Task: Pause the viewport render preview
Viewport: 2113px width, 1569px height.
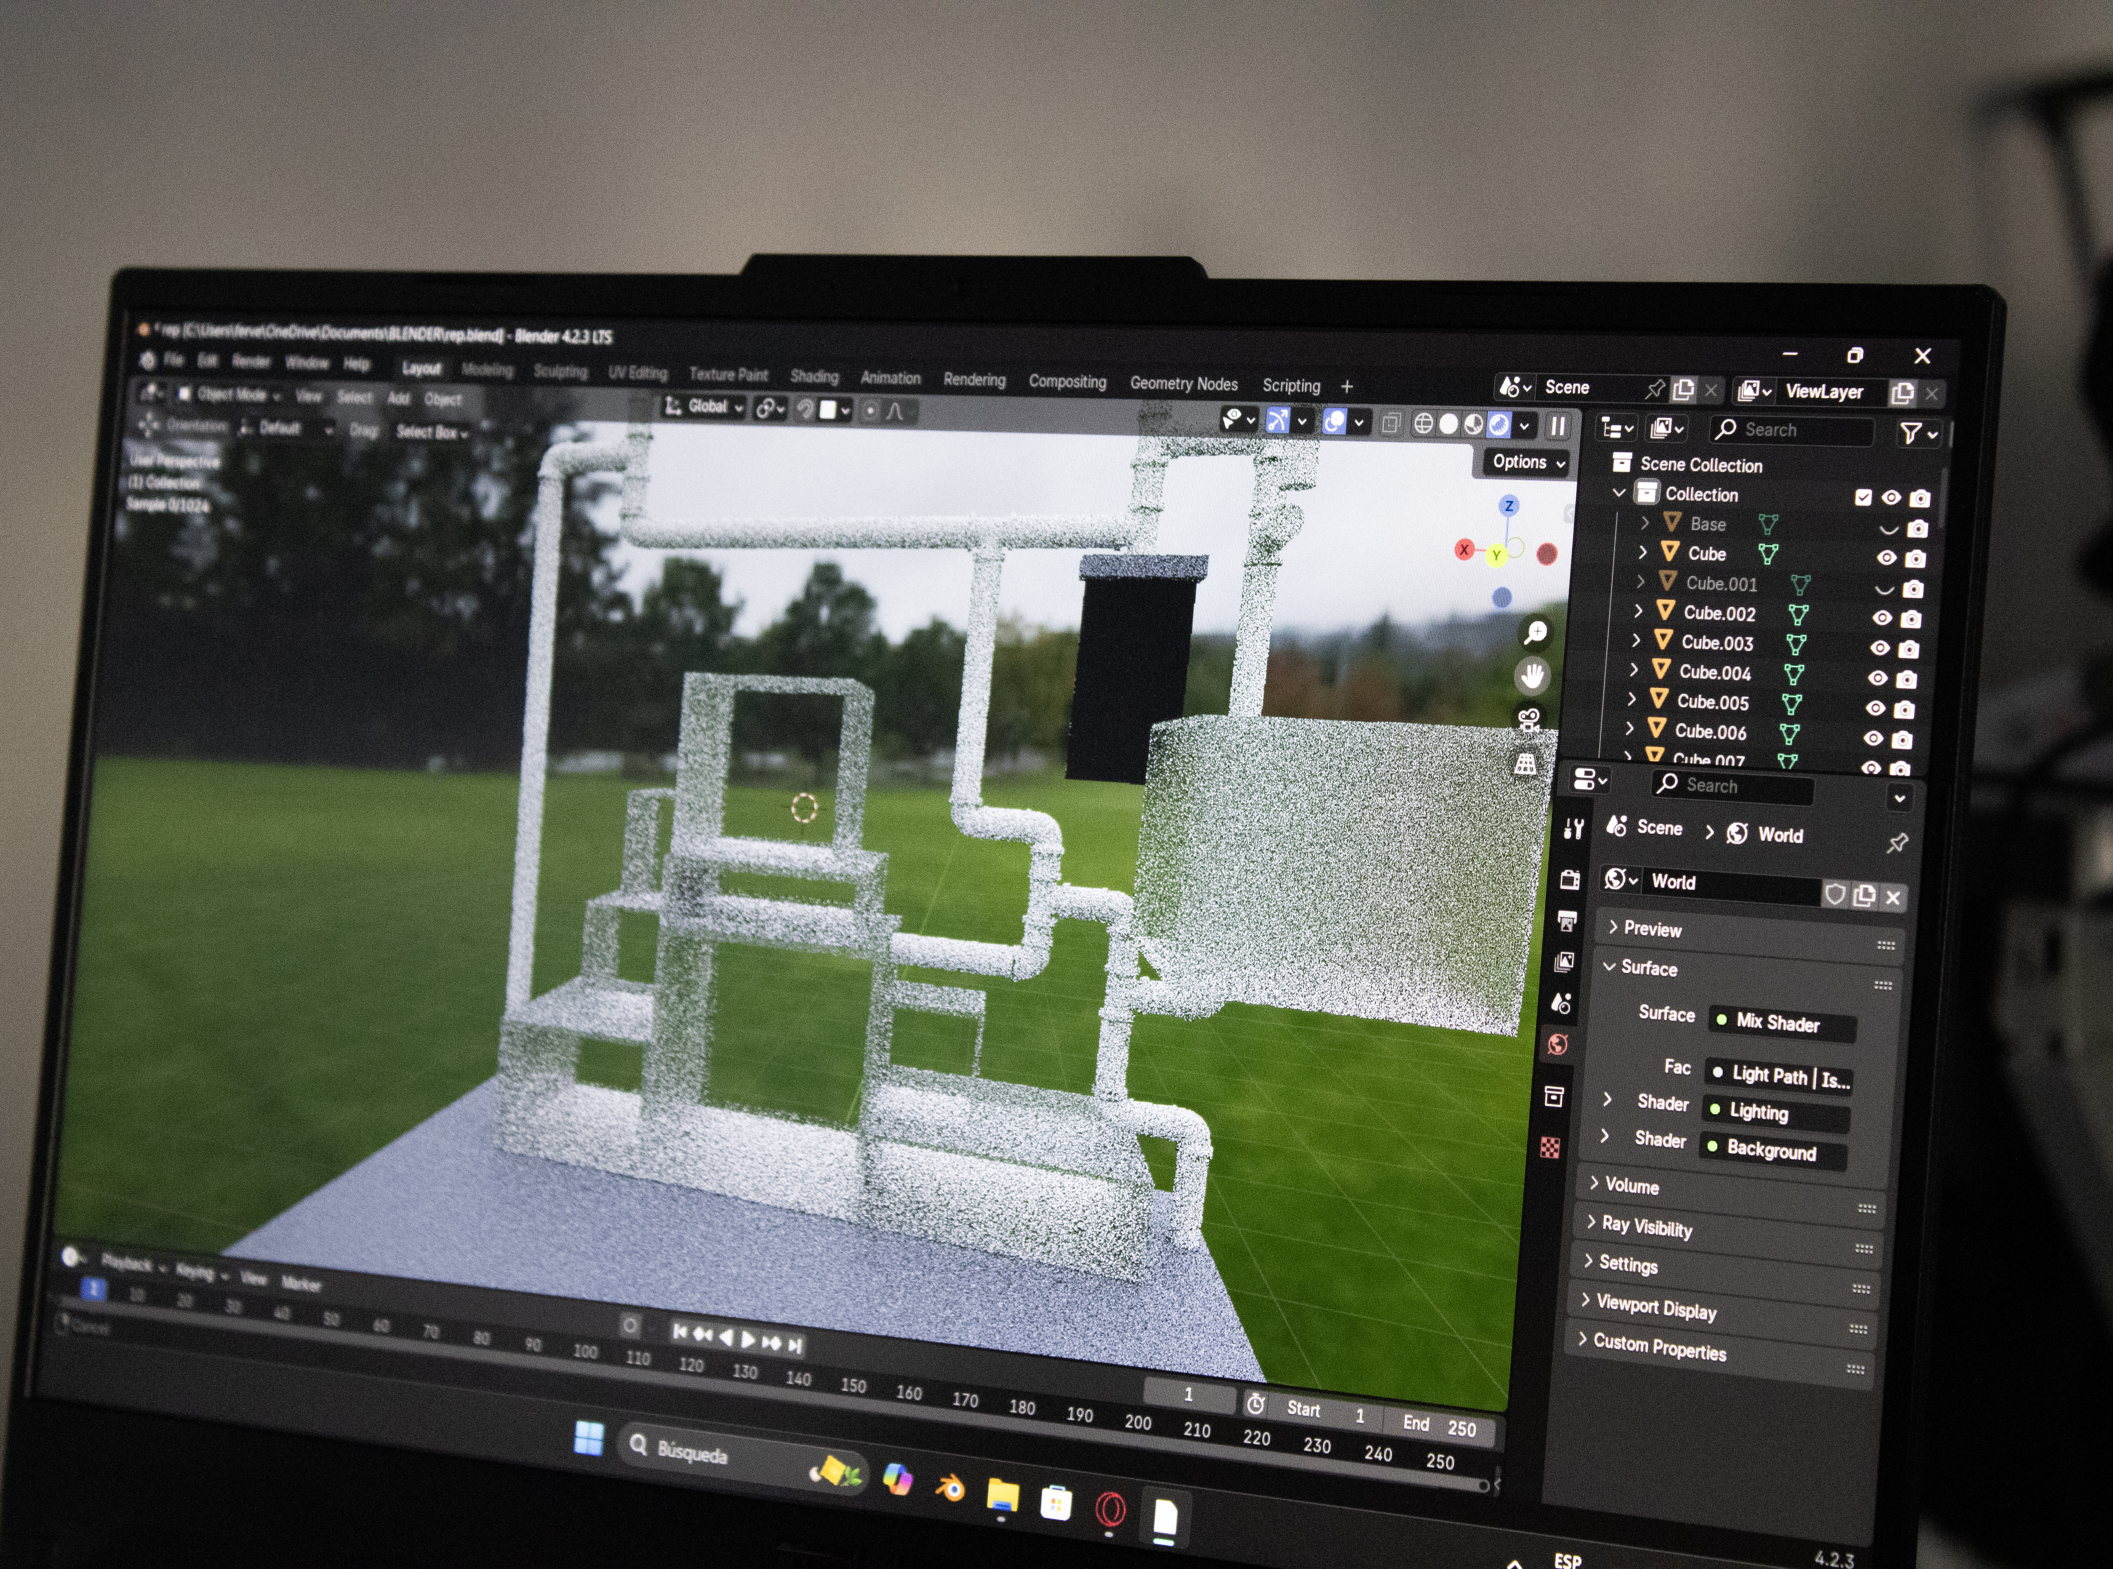Action: pos(1558,426)
